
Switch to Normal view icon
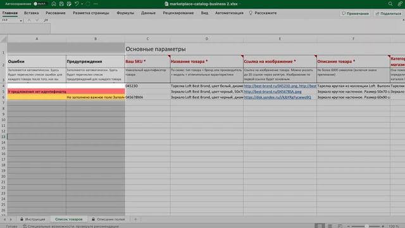pyautogui.click(x=320, y=226)
